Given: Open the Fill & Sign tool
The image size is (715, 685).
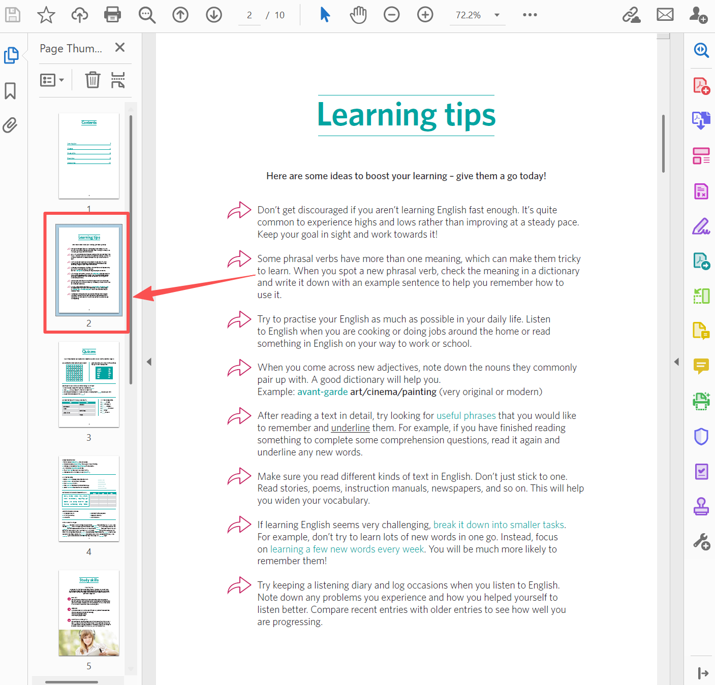Looking at the screenshot, I should (701, 226).
